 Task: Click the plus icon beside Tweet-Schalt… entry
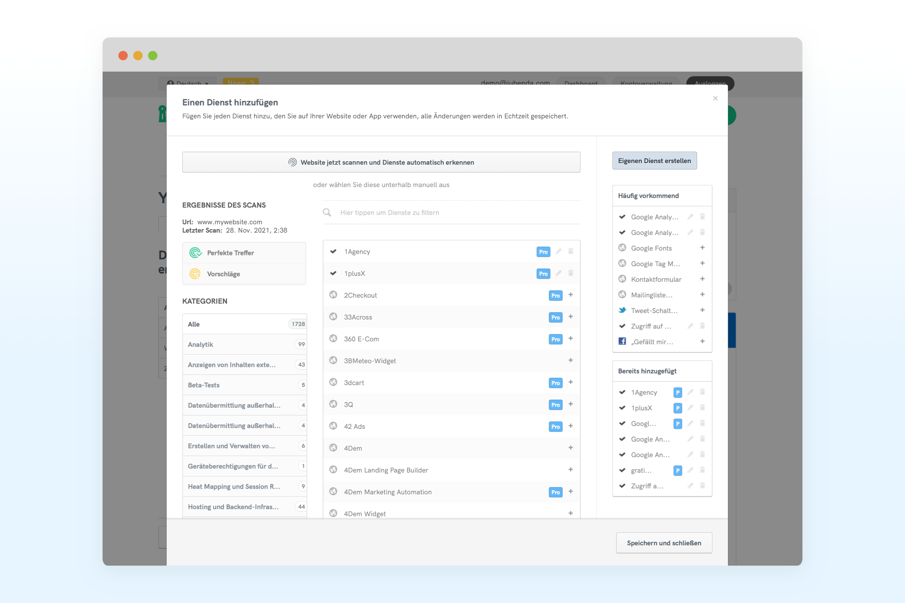tap(702, 310)
